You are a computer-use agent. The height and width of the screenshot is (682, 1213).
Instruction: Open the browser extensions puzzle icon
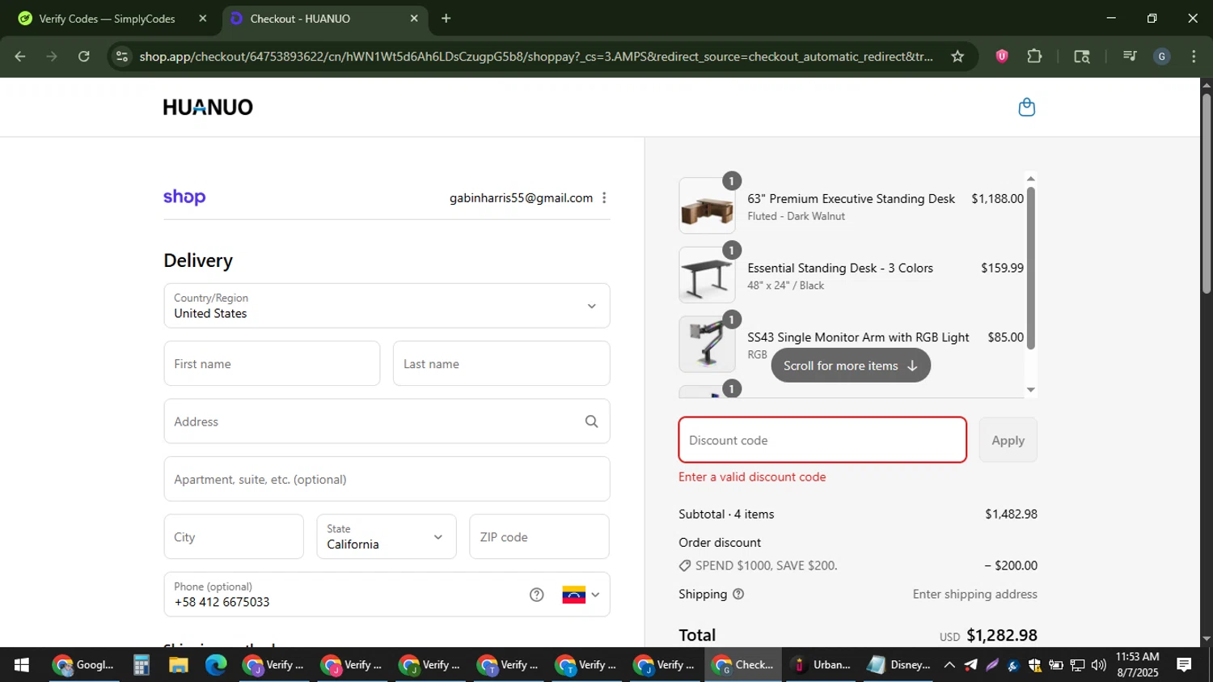1034,56
